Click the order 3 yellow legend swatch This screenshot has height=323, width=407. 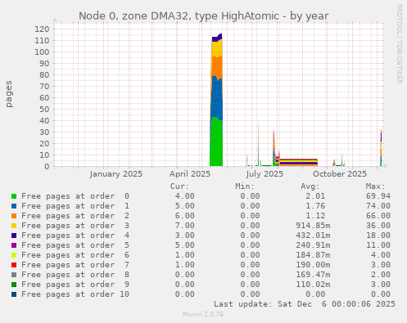tap(14, 226)
